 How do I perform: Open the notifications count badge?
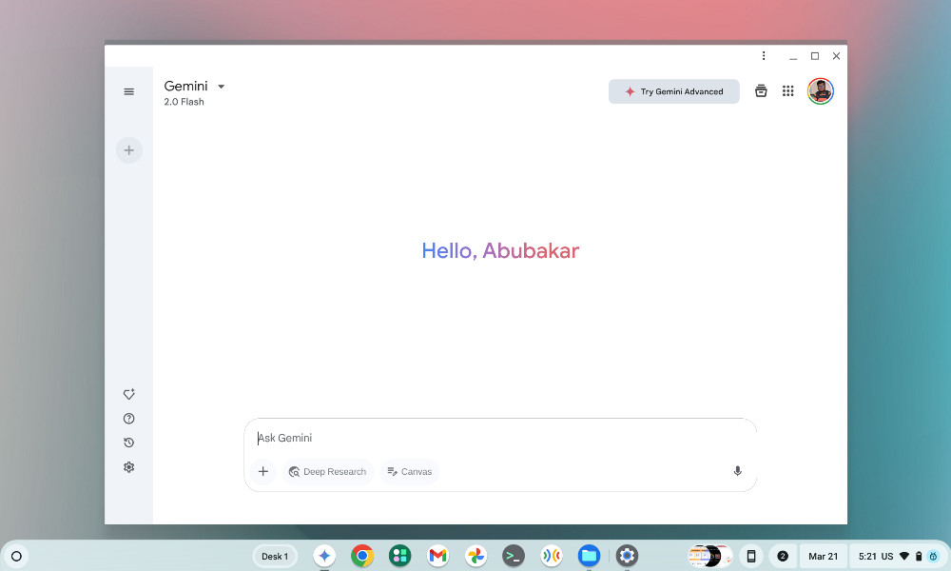point(783,557)
